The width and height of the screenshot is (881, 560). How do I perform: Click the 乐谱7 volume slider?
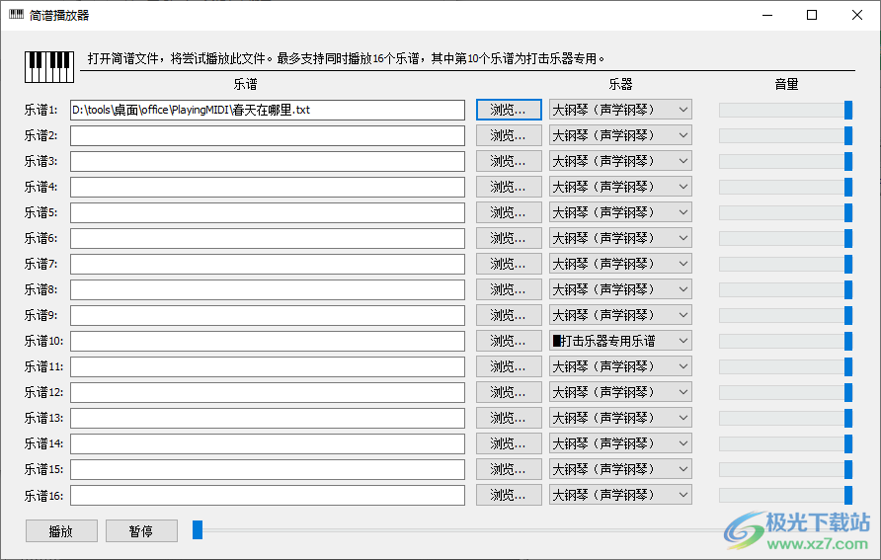pos(786,264)
